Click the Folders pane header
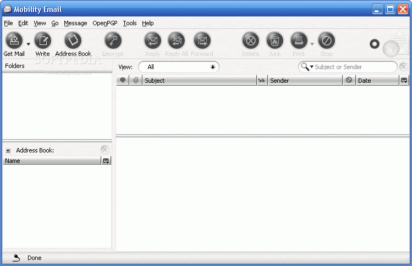The height and width of the screenshot is (266, 412). (x=57, y=66)
